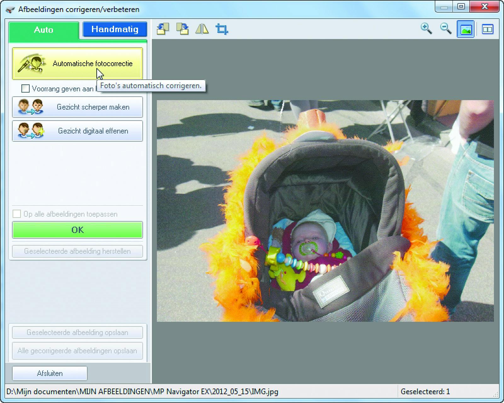The image size is (504, 403).
Task: Flip the image horizontally with the invert icon
Action: point(202,29)
